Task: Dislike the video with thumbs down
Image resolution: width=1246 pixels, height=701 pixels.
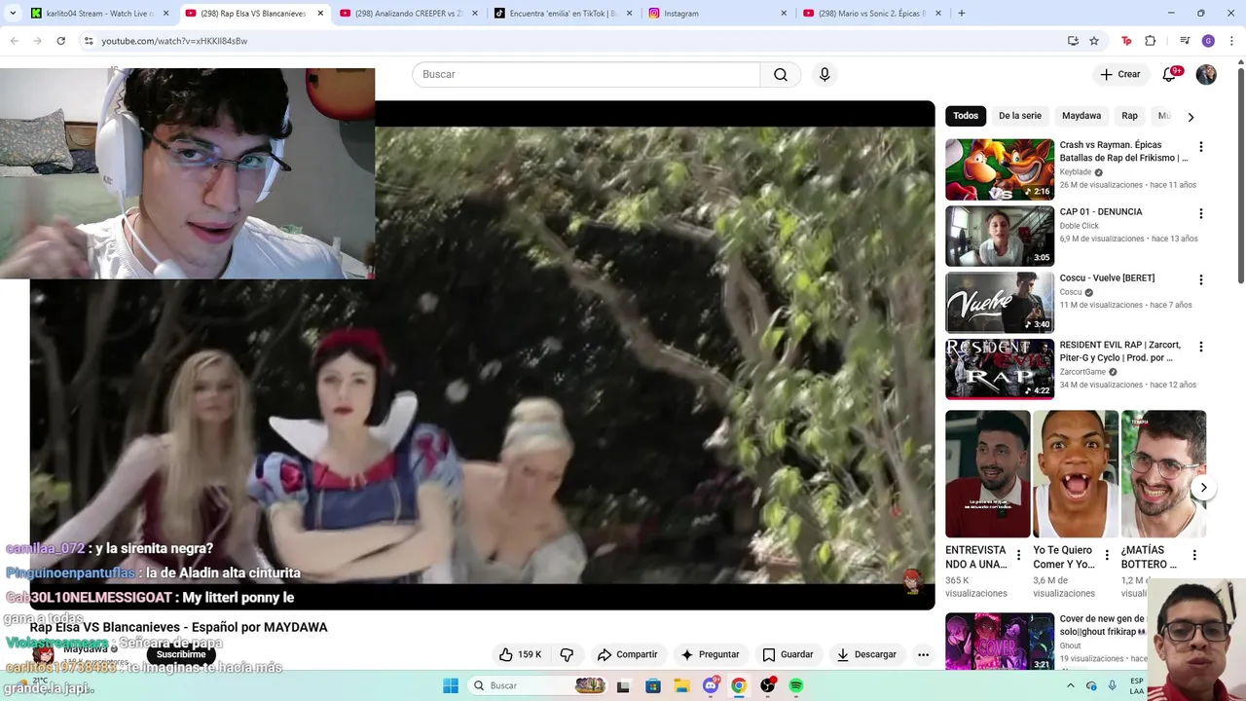Action: (567, 654)
